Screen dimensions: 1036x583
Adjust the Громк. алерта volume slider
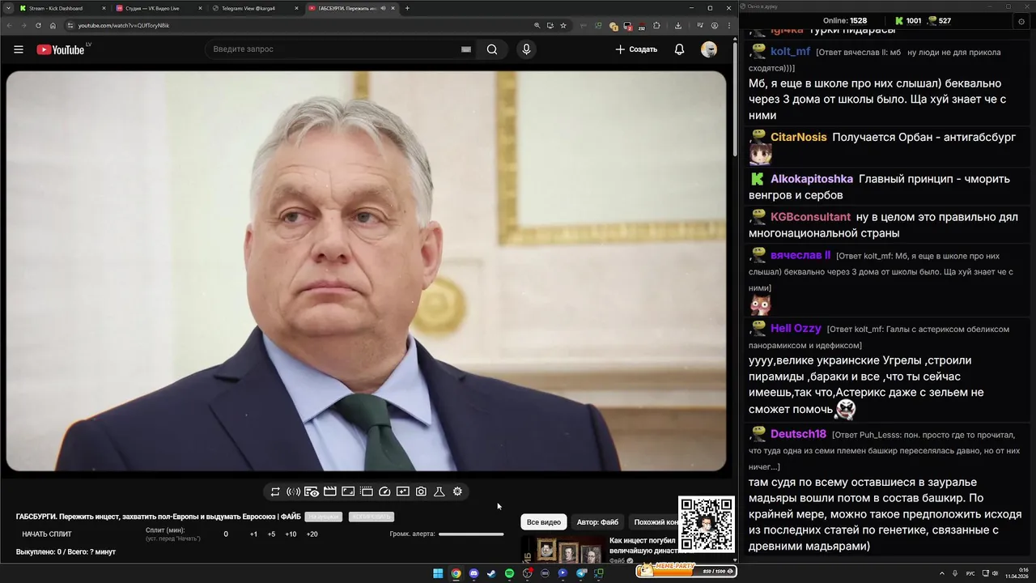(471, 534)
